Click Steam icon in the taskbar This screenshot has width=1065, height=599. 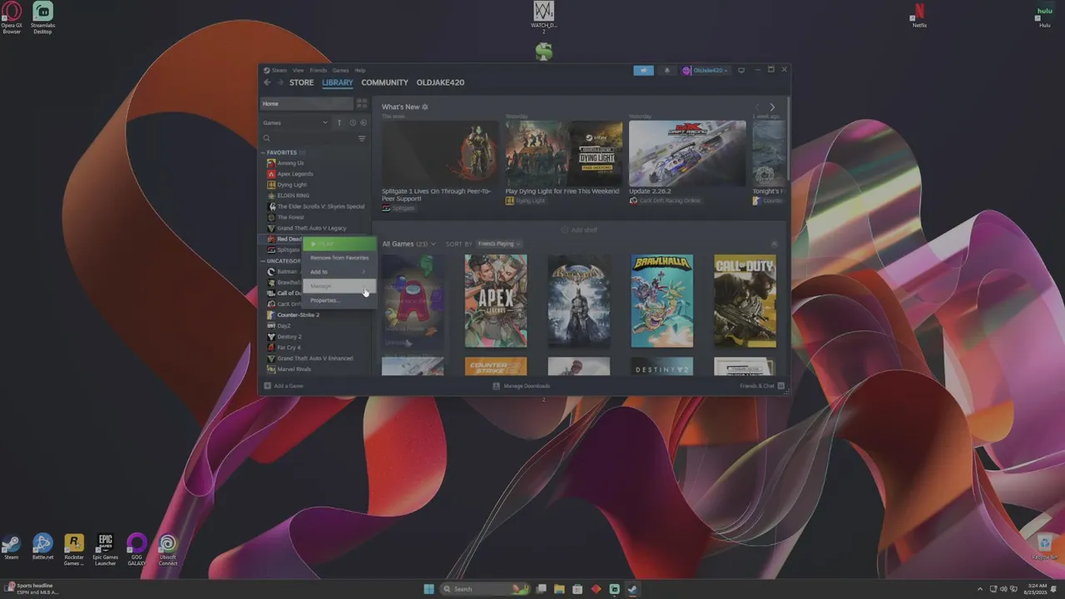point(632,589)
